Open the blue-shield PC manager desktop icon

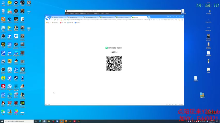(3, 53)
